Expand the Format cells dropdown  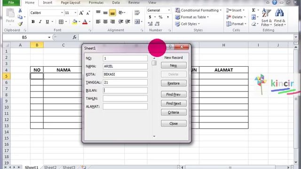click(x=246, y=24)
